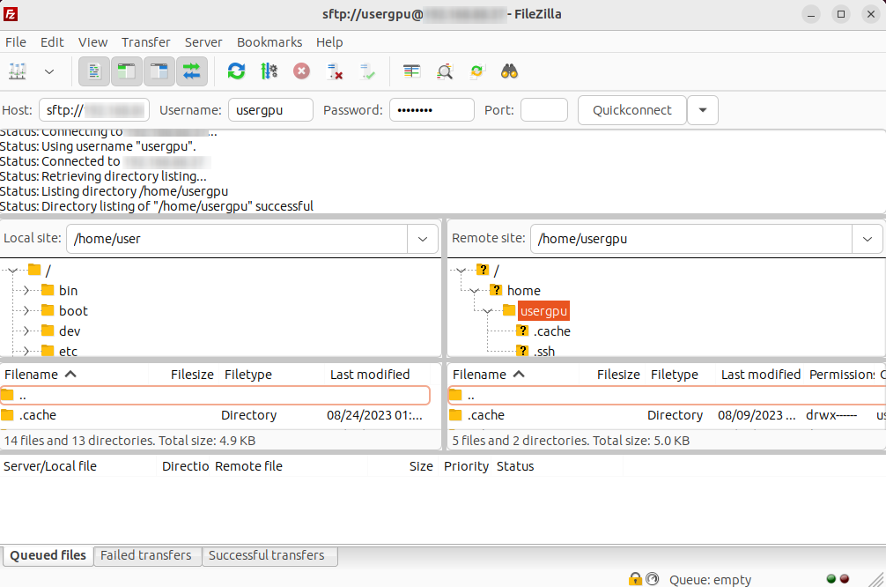Select the bin folder in local tree

pos(68,291)
